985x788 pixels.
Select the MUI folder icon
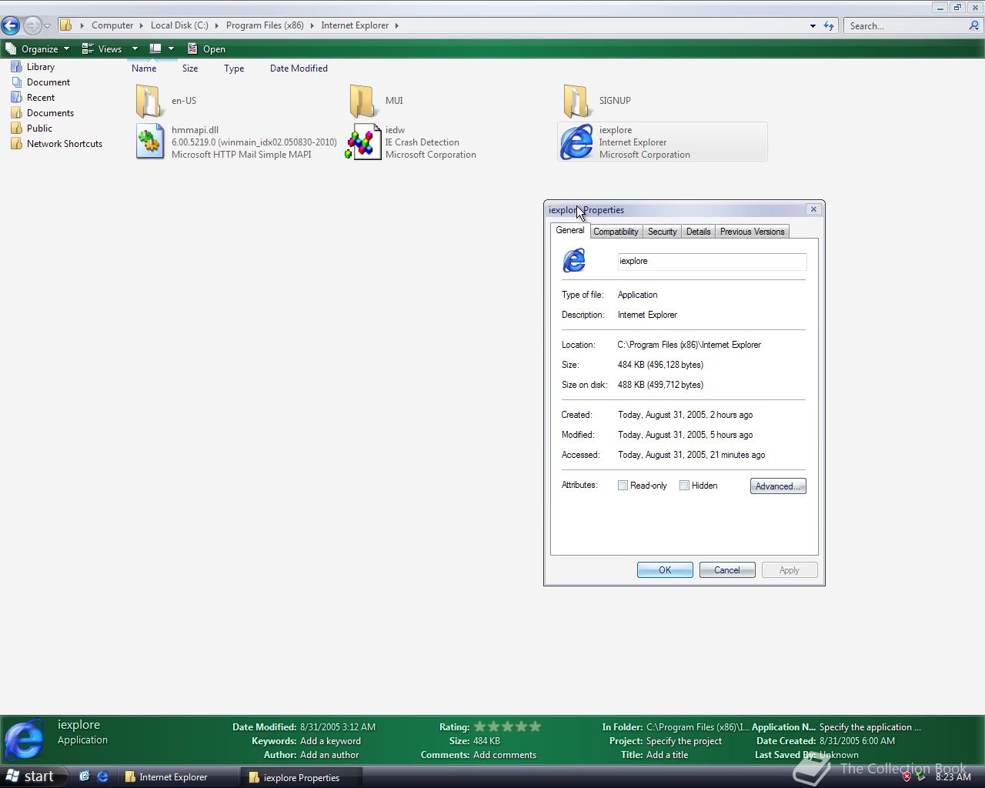click(x=362, y=101)
